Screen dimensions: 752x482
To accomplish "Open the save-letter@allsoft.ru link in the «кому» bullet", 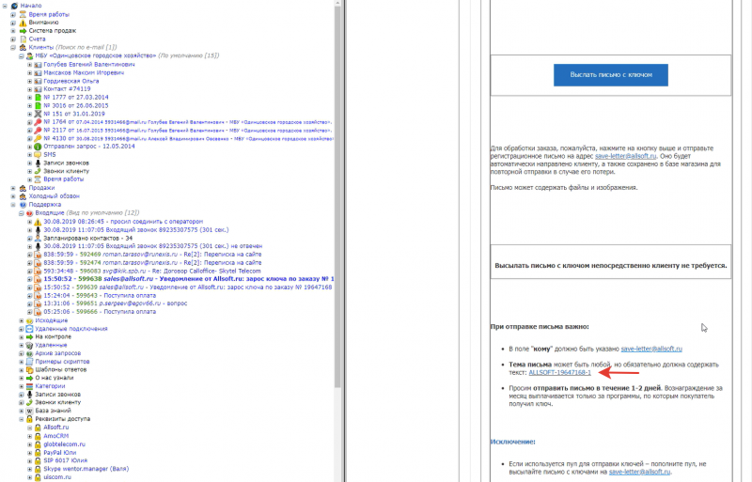I will 651,349.
